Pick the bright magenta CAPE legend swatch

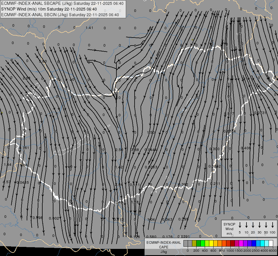pos(241,243)
